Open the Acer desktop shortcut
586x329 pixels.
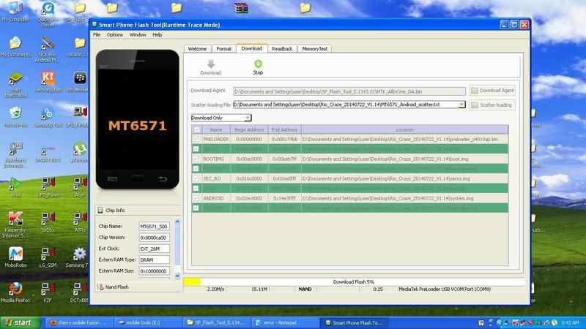coord(80,184)
